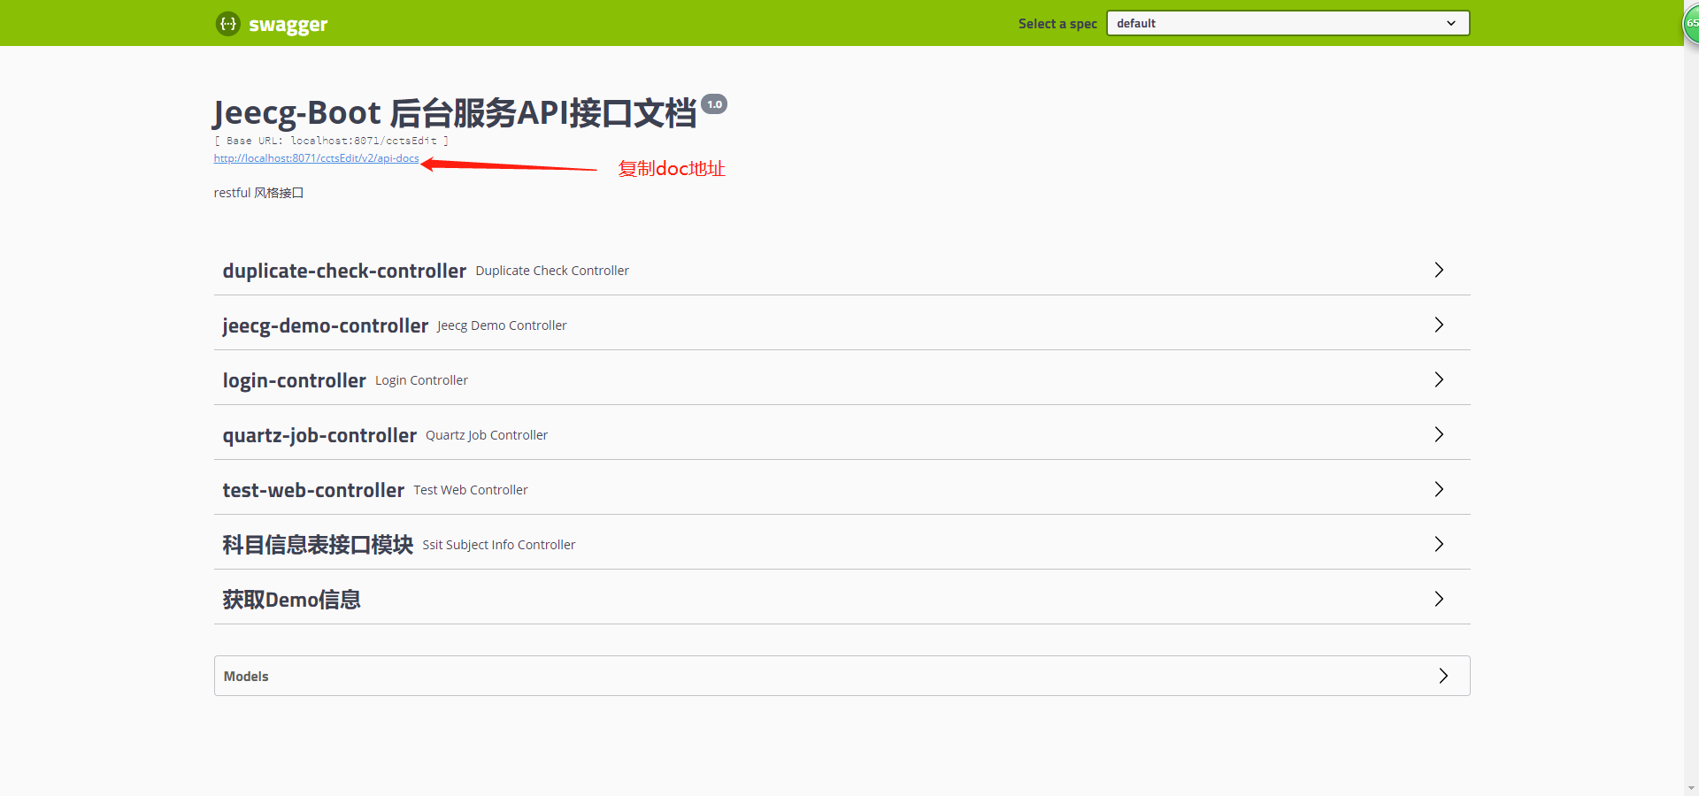Expand 获取Demo信息 section title
This screenshot has height=796, width=1699.
(x=291, y=600)
